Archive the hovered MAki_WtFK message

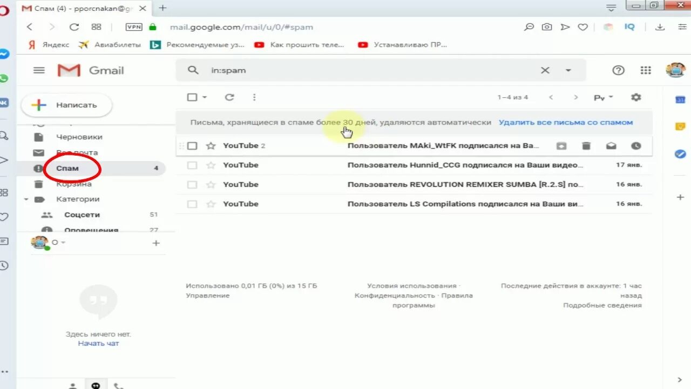tap(561, 146)
